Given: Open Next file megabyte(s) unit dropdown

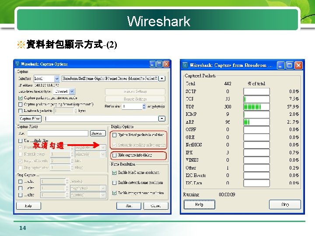Looking at the screenshot, I should [x=103, y=148].
